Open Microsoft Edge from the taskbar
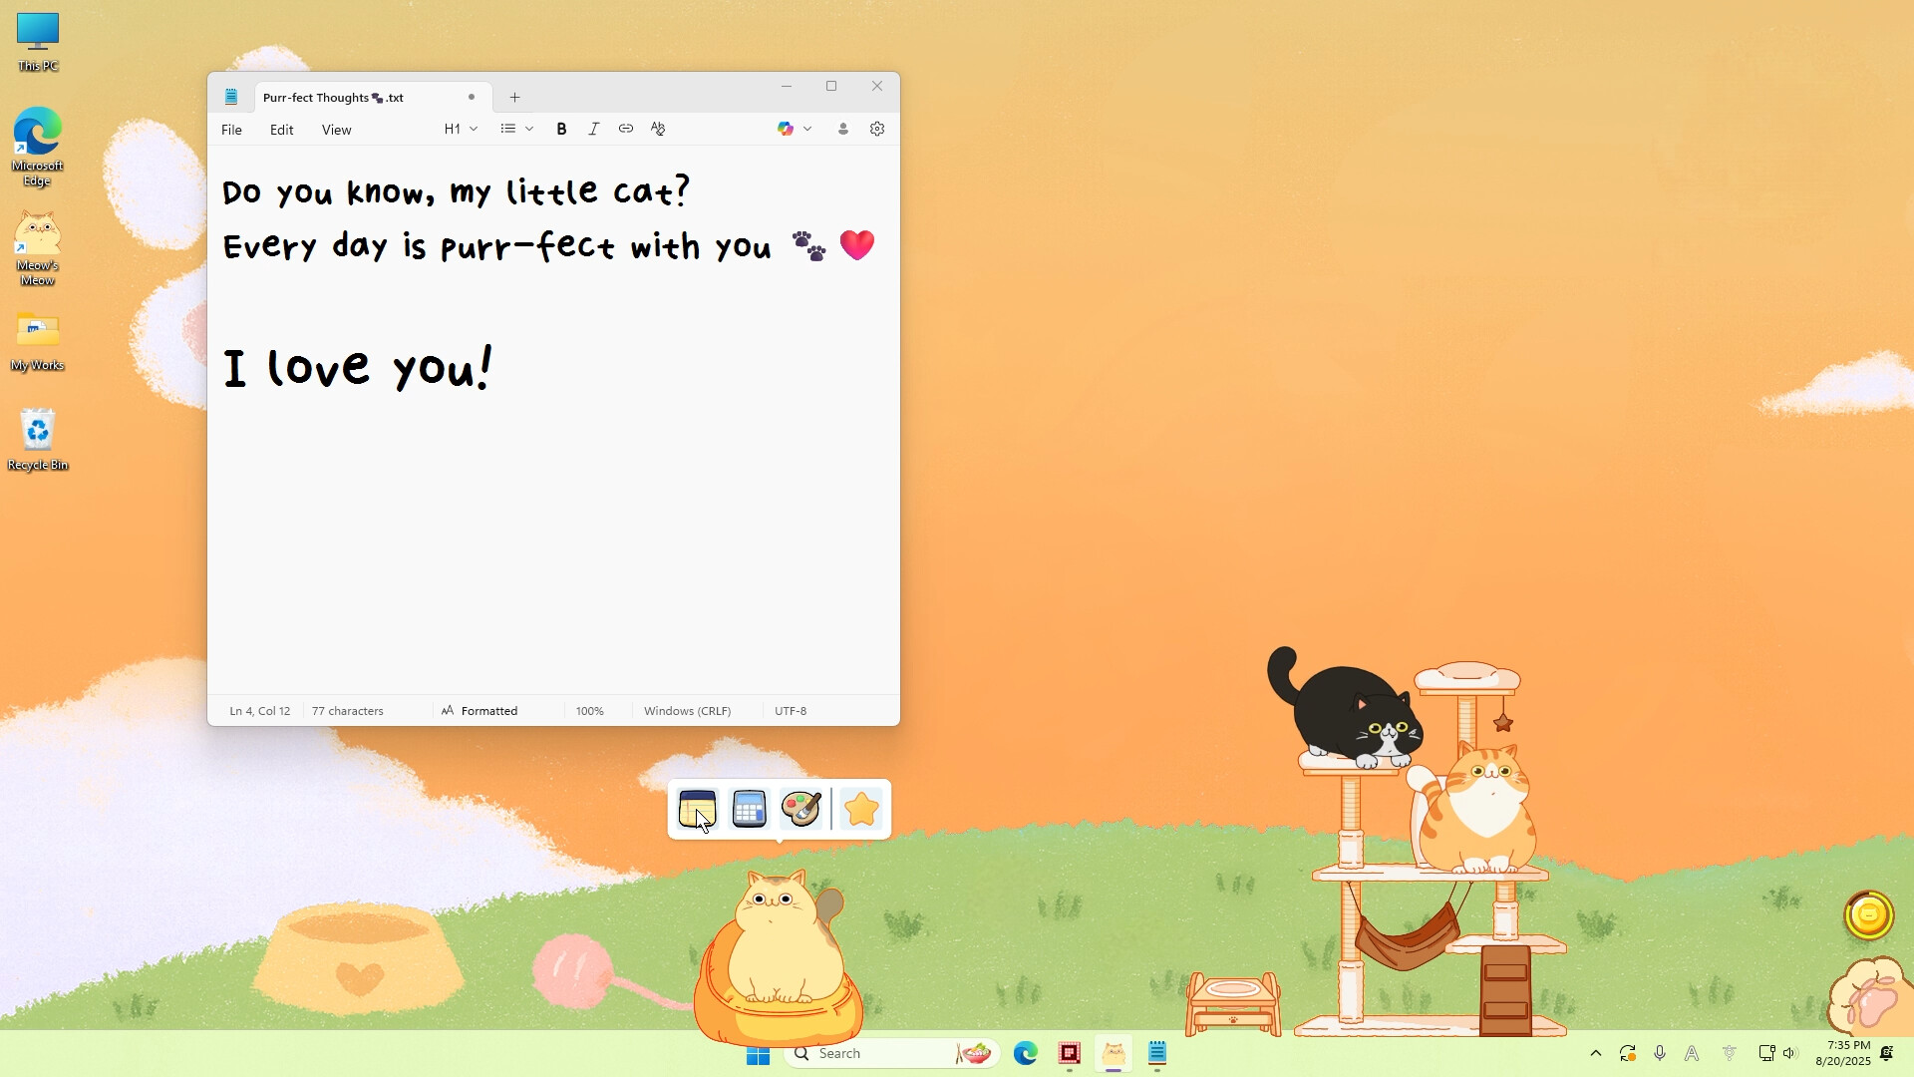Image resolution: width=1914 pixels, height=1077 pixels. (1026, 1053)
